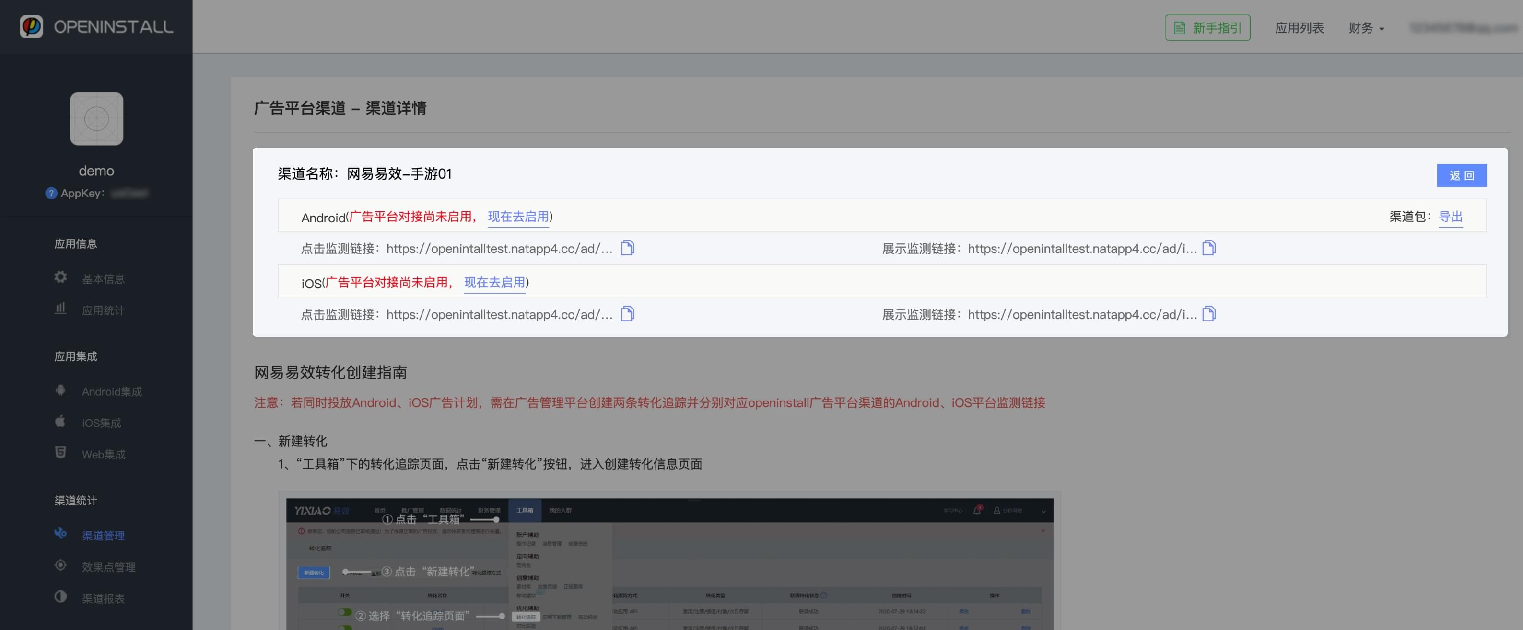Copy Android 点击监测链接 via copy icon
Viewport: 1523px width, 630px height.
click(627, 248)
